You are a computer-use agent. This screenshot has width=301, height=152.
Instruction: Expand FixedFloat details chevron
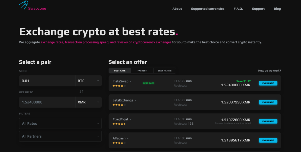click(x=131, y=119)
